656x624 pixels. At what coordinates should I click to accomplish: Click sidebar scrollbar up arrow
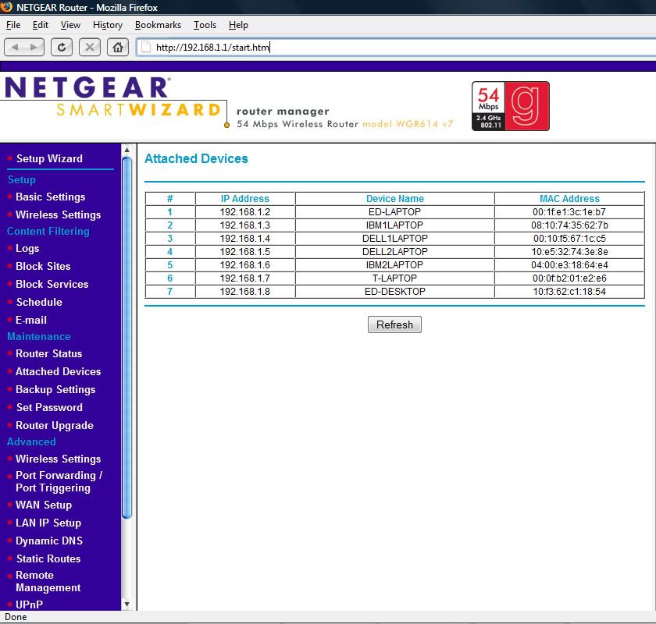point(127,150)
